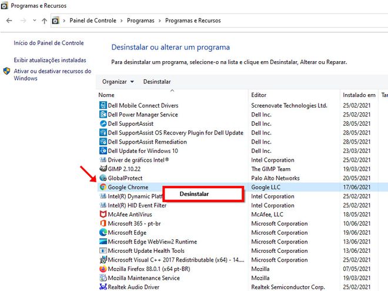Open Início do Painel de Controle link
The image size is (388, 291).
(x=49, y=43)
